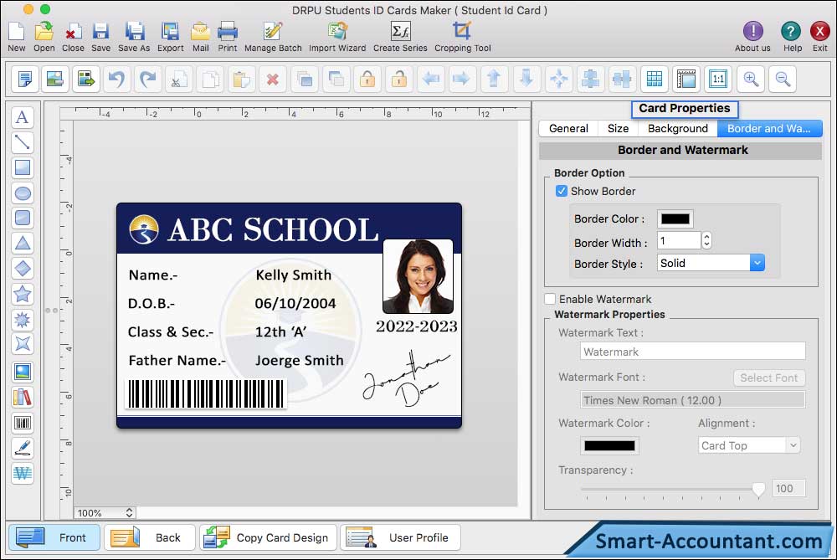Click the student photo on the card

418,275
